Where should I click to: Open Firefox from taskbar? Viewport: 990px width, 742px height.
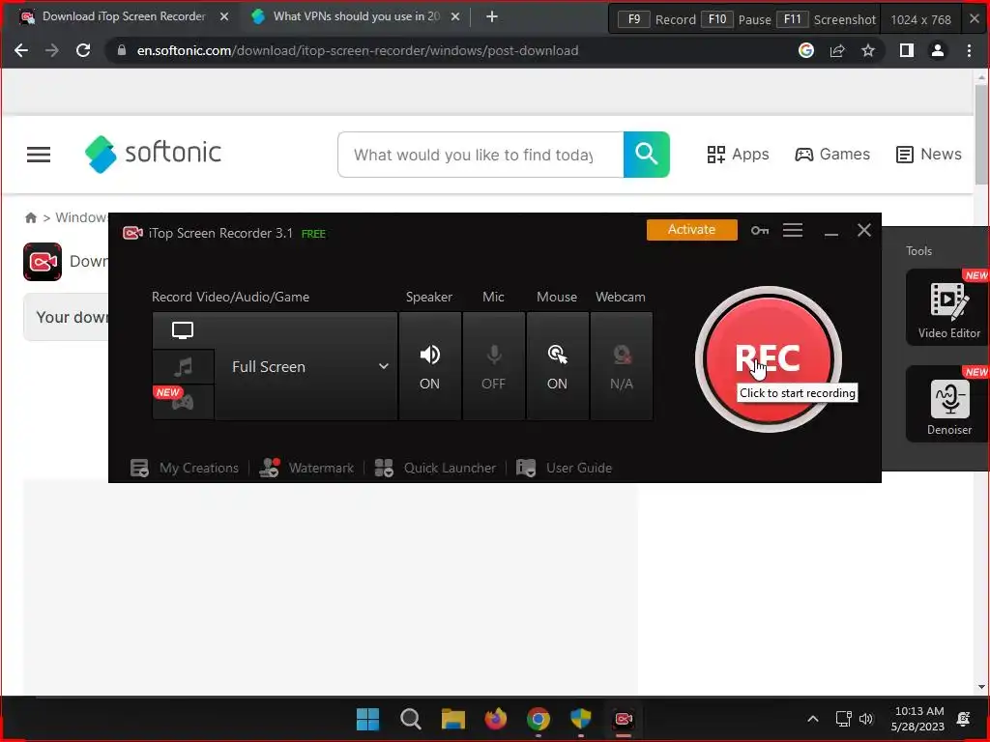point(496,719)
